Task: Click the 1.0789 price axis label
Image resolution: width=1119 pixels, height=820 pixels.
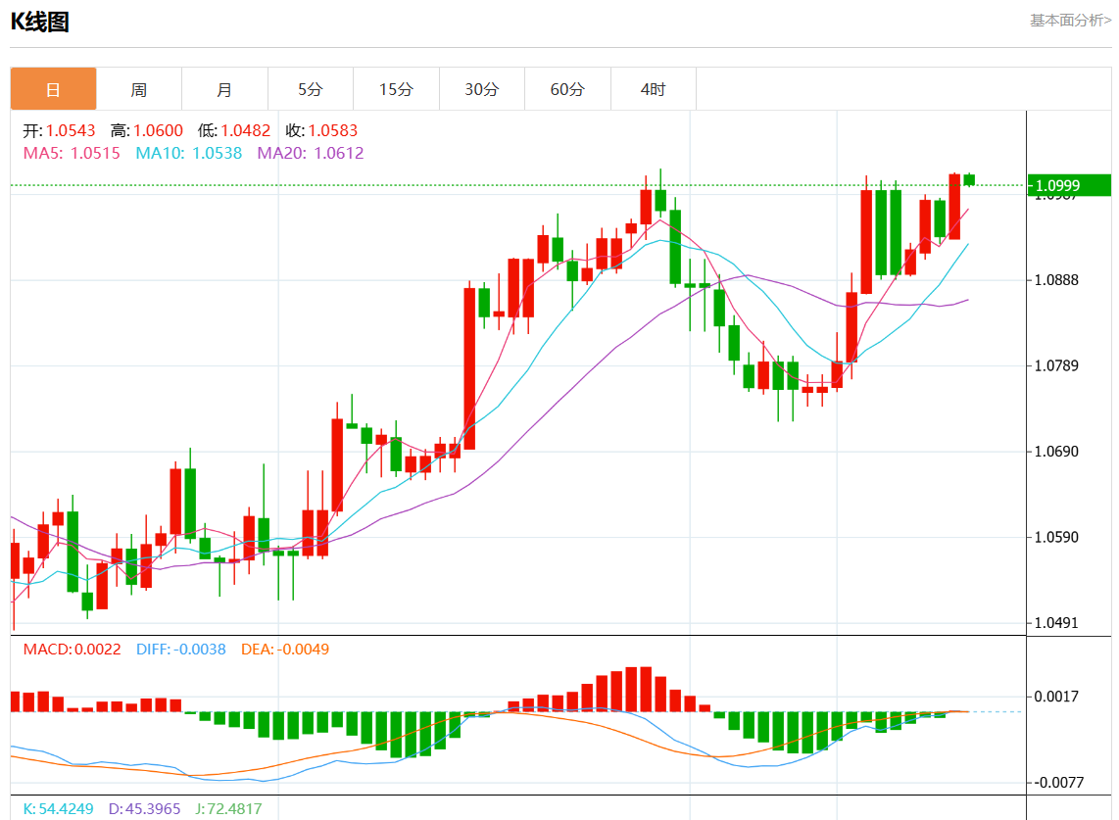Action: 1056,365
